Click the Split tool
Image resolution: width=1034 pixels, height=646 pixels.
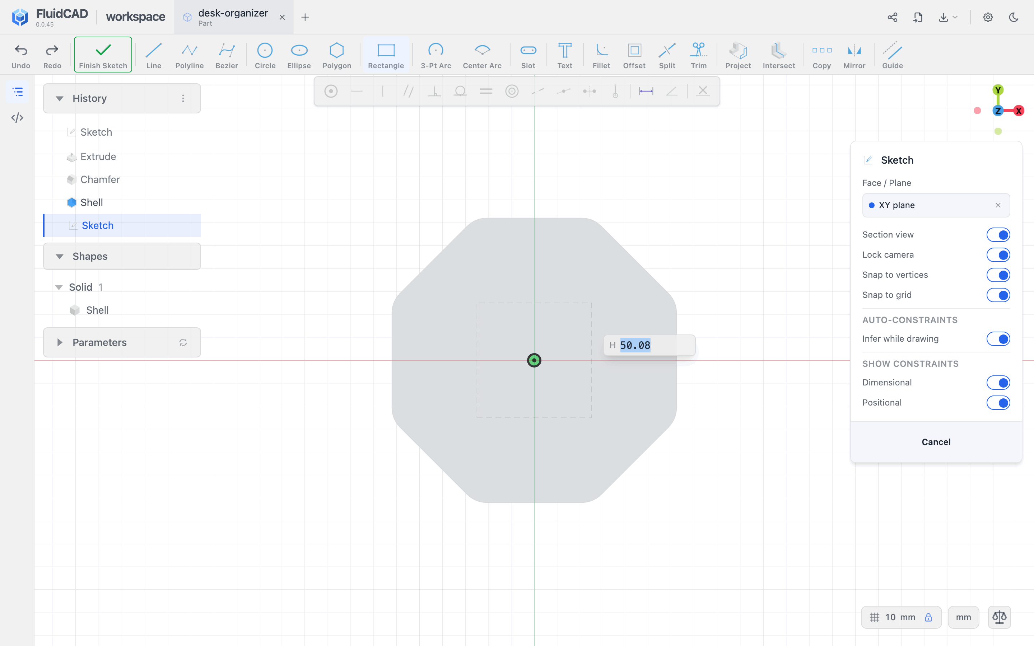click(667, 55)
